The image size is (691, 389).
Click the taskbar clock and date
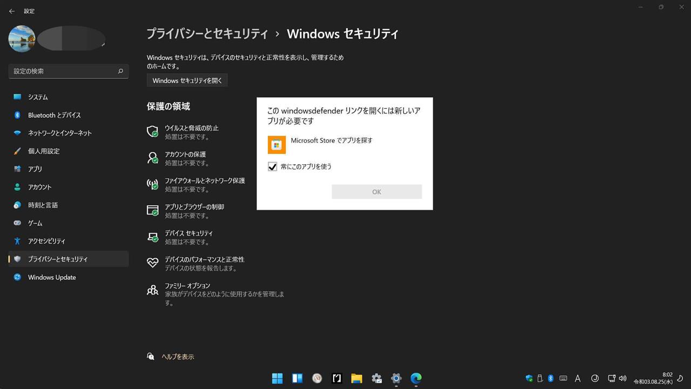[653, 378]
